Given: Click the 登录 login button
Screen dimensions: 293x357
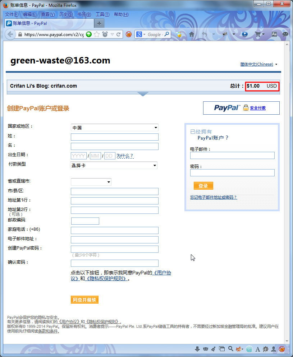Looking at the screenshot, I should pos(203,186).
